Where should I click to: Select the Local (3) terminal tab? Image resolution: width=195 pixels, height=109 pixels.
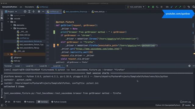43,66
